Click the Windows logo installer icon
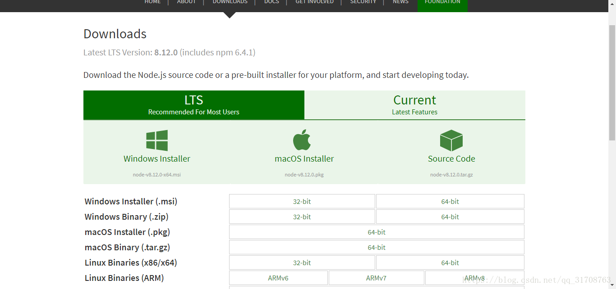This screenshot has height=289, width=616. [x=157, y=140]
